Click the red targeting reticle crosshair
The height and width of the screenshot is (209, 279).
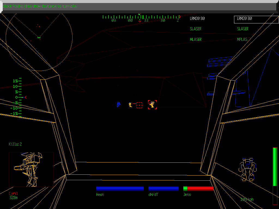point(139,105)
